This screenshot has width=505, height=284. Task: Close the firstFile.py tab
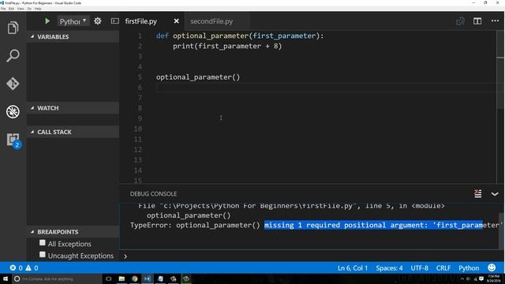tap(176, 21)
